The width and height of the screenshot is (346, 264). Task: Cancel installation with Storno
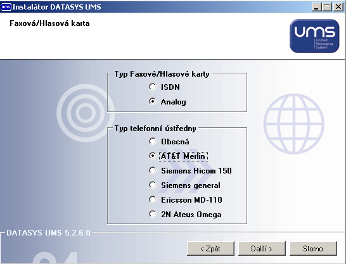[x=313, y=249]
